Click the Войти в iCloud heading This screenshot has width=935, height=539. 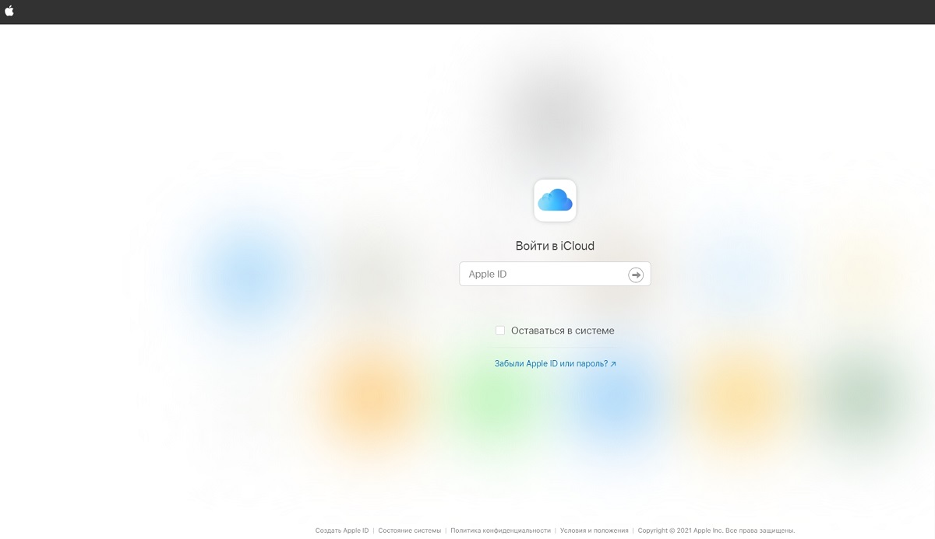click(555, 246)
